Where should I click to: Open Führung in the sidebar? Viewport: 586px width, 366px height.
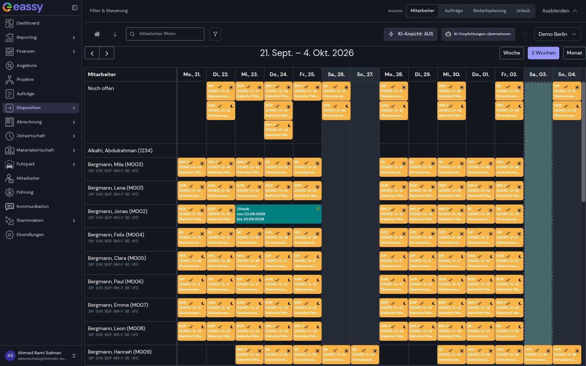tap(41, 192)
